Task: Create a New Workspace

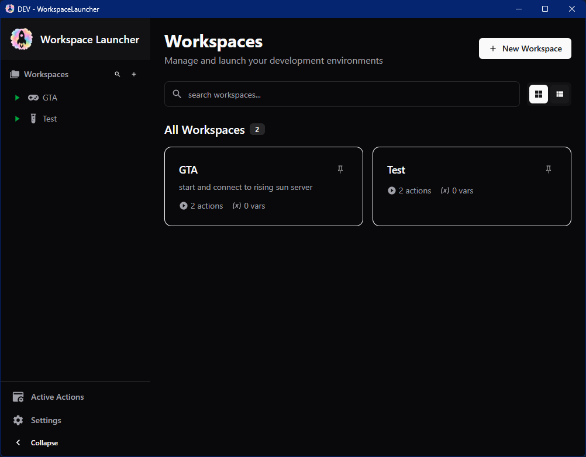Action: (525, 49)
